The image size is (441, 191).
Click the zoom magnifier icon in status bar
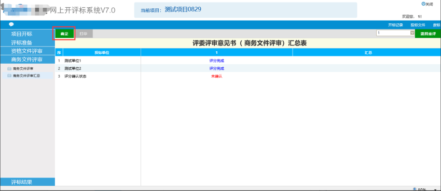tap(415, 189)
